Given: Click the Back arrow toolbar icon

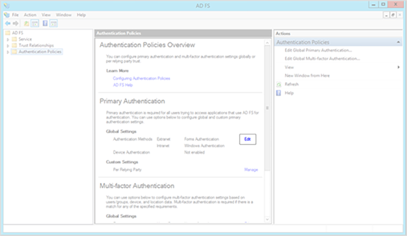Looking at the screenshot, I should coord(8,23).
